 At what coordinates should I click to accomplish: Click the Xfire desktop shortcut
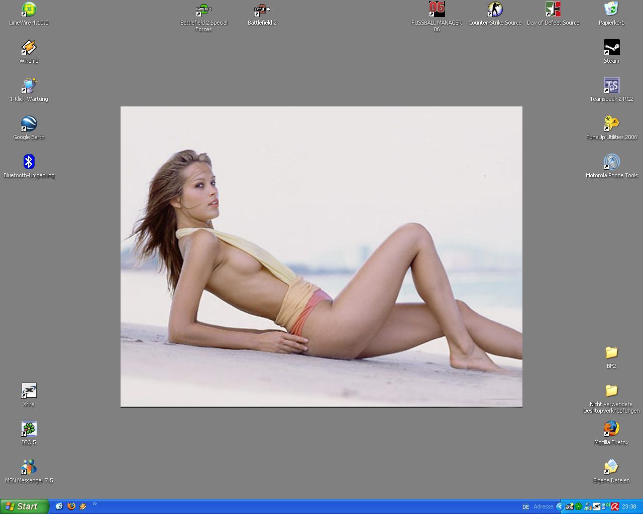click(29, 391)
